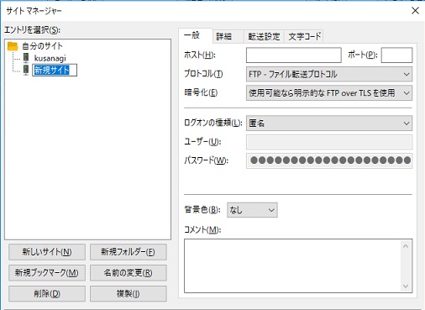
Task: Select the kusanagi site entry
Action: click(x=50, y=58)
